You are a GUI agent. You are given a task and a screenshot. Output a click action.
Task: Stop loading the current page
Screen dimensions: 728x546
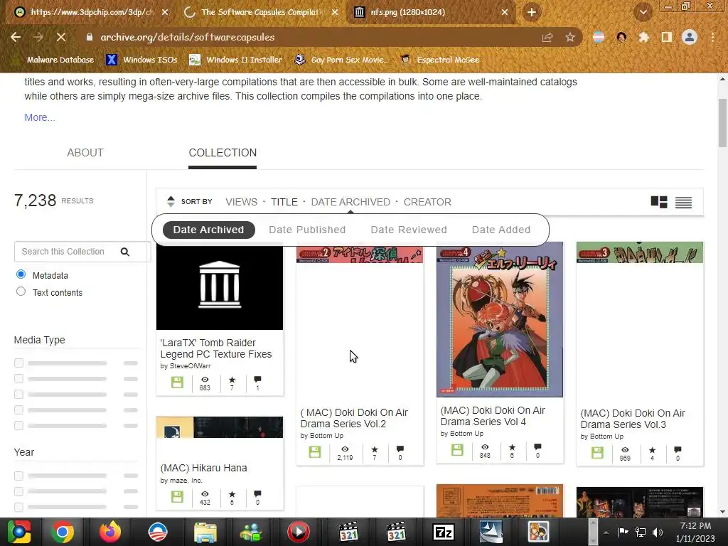click(x=61, y=37)
